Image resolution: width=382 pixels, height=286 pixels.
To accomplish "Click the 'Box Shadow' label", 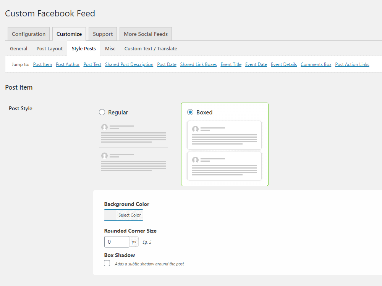I will pyautogui.click(x=119, y=255).
